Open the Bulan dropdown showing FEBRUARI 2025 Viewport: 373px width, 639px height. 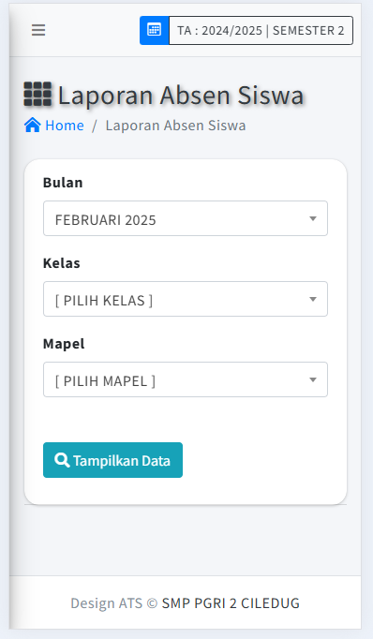pyautogui.click(x=186, y=218)
